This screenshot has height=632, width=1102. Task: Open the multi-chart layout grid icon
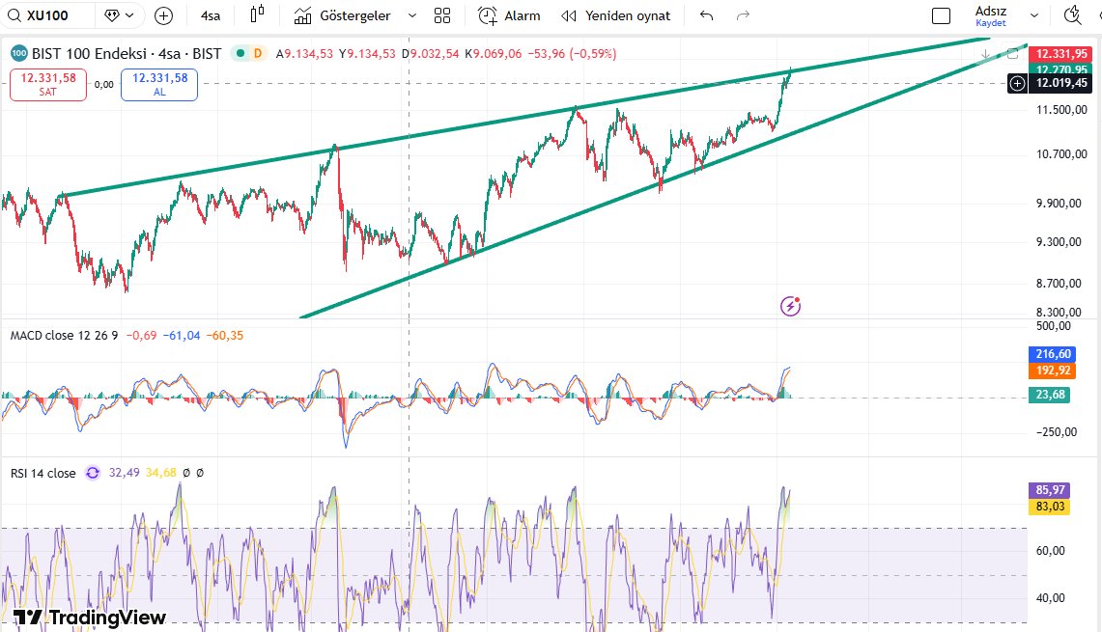point(442,15)
